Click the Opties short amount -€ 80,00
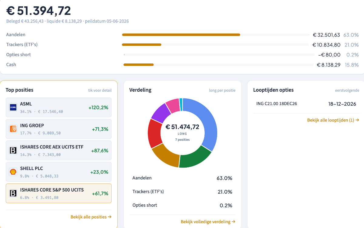Viewport: 364px width, 228px height. pos(329,55)
